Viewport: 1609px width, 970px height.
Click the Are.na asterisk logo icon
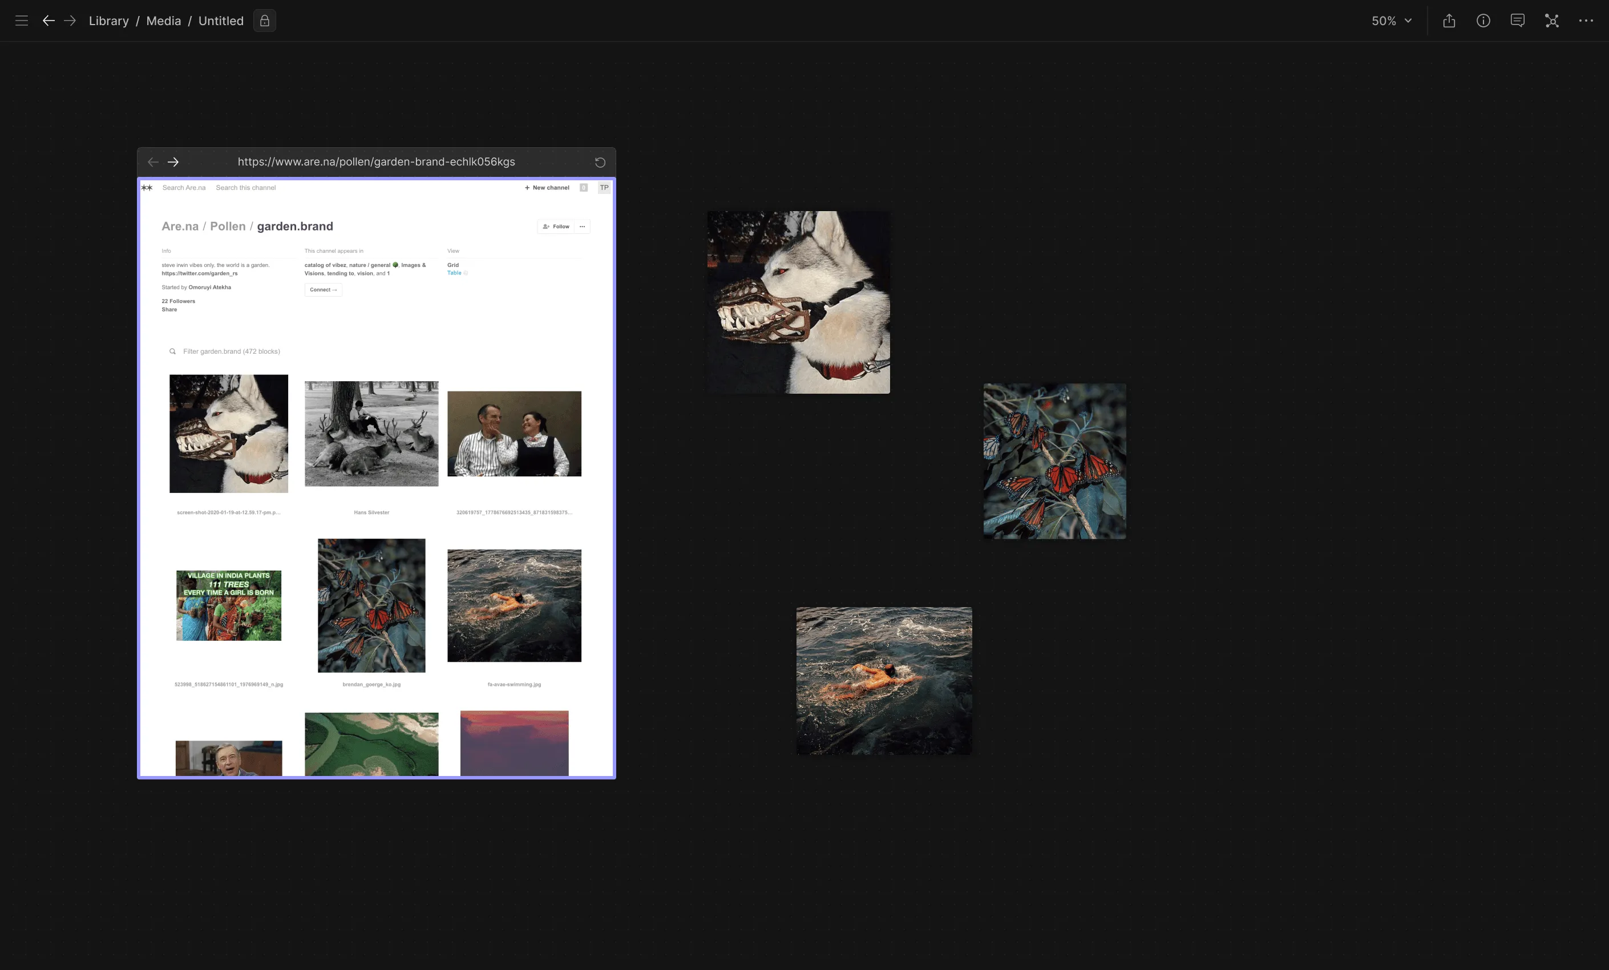click(x=148, y=188)
